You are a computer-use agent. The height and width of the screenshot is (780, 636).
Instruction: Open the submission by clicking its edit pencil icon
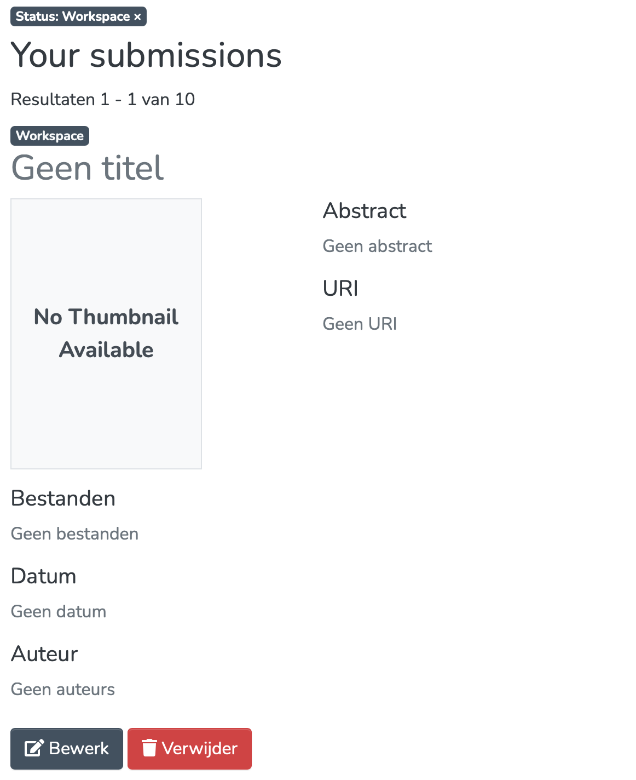(x=34, y=748)
